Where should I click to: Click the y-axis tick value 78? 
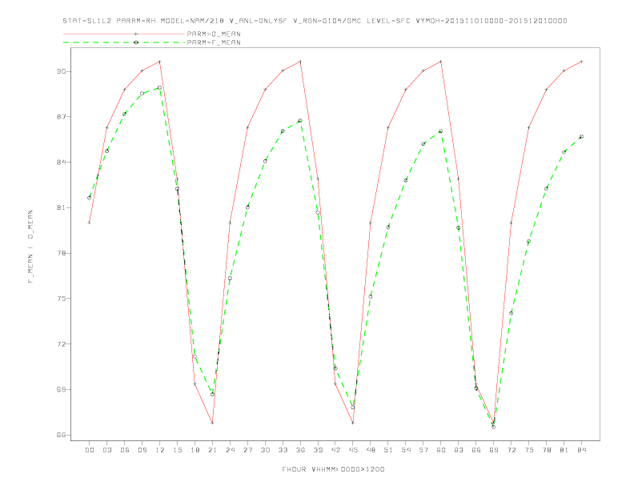click(61, 254)
